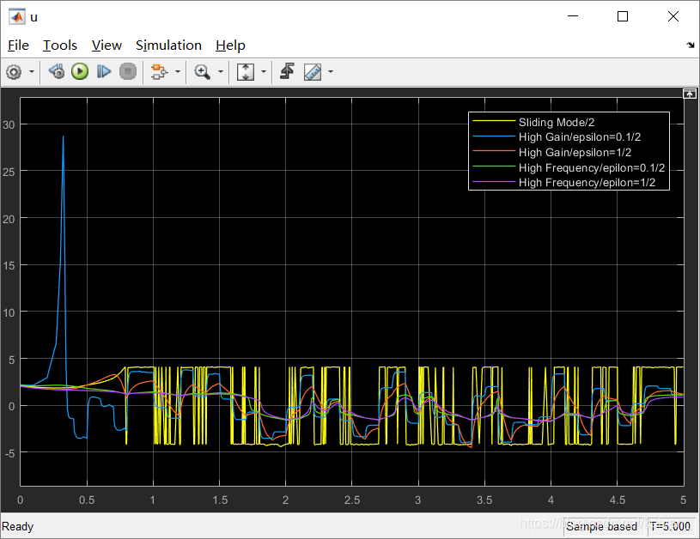Click the Step Back button

(57, 71)
